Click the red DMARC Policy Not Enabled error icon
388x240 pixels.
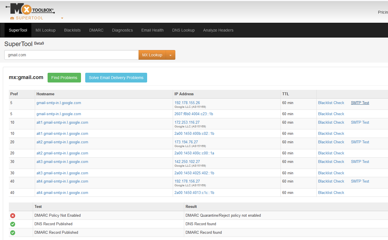pyautogui.click(x=13, y=216)
